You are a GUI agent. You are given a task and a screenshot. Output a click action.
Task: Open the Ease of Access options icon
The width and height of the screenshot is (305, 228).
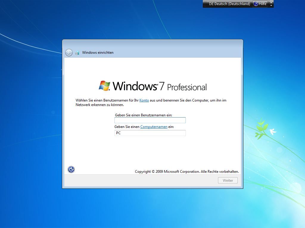click(71, 170)
